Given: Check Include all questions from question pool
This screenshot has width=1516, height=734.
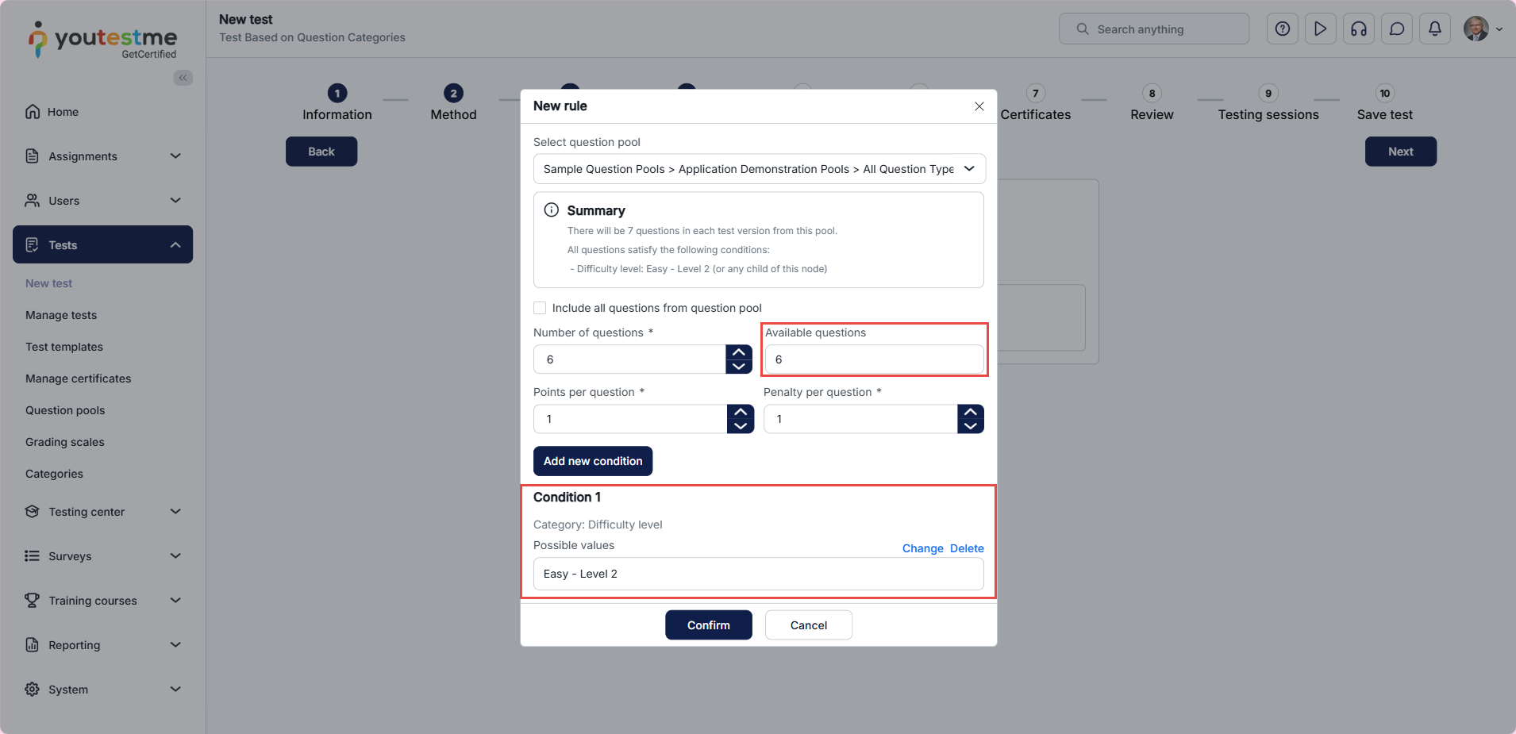Looking at the screenshot, I should tap(540, 308).
